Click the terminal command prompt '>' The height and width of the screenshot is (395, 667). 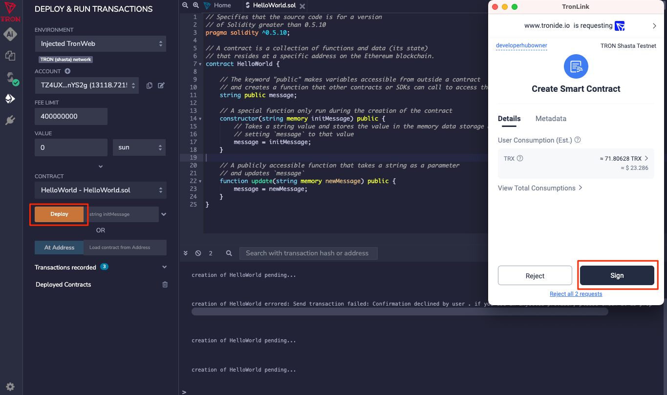click(x=184, y=392)
